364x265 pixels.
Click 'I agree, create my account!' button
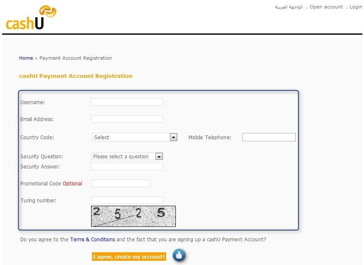click(129, 257)
